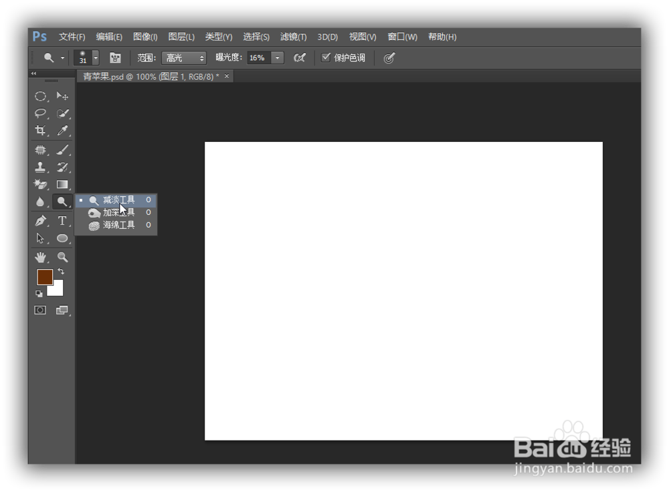Select the Lasso tool
The width and height of the screenshot is (669, 492).
40,113
